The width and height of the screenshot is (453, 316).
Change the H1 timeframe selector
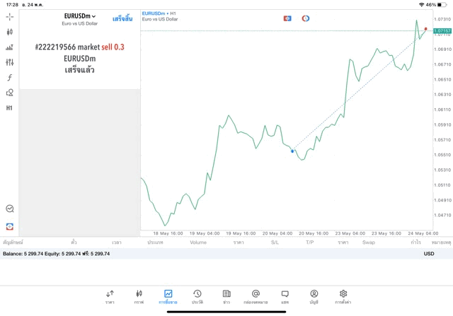coord(9,108)
